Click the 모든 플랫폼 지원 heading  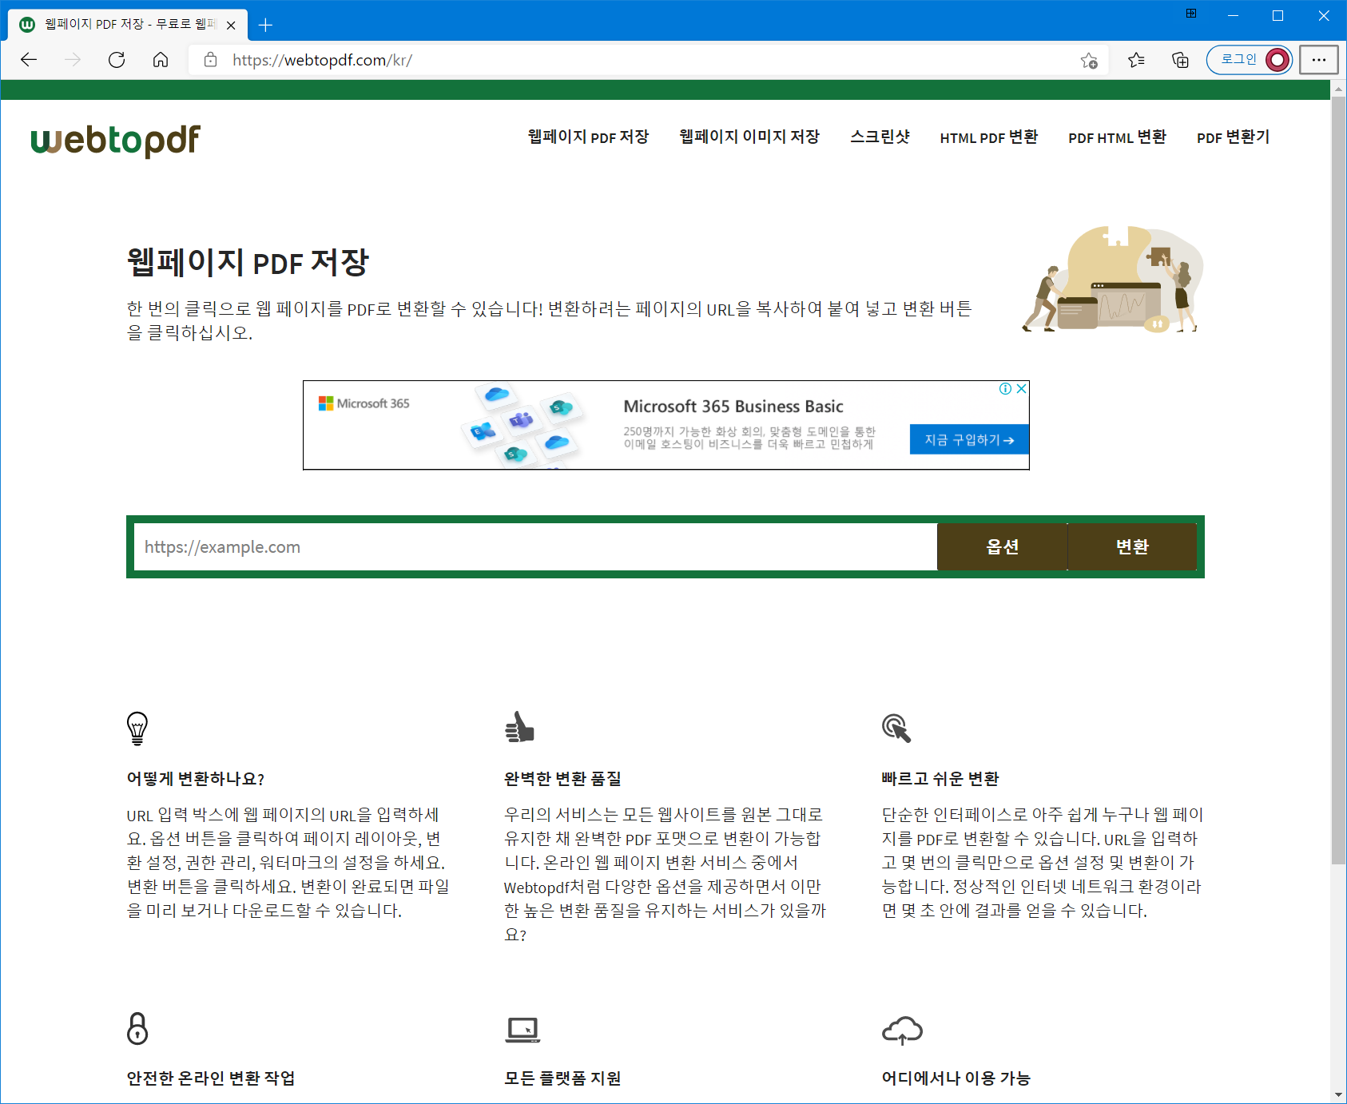pos(562,1078)
